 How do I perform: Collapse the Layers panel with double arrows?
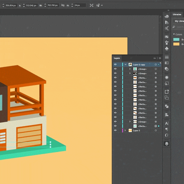tap(155, 58)
